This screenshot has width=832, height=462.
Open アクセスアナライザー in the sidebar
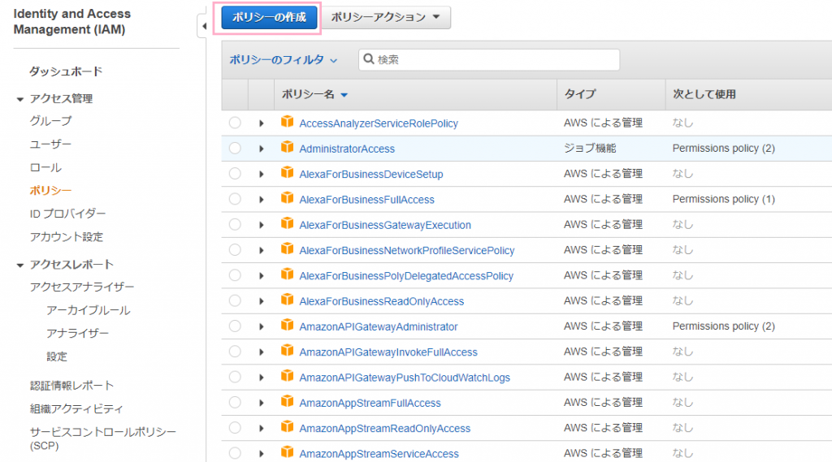82,287
